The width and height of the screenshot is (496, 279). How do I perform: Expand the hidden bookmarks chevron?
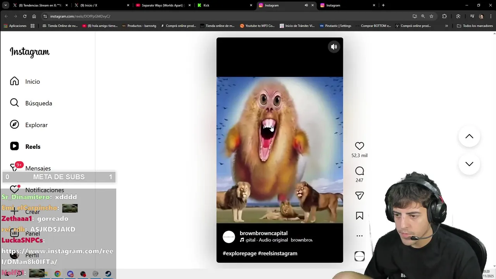click(x=446, y=26)
